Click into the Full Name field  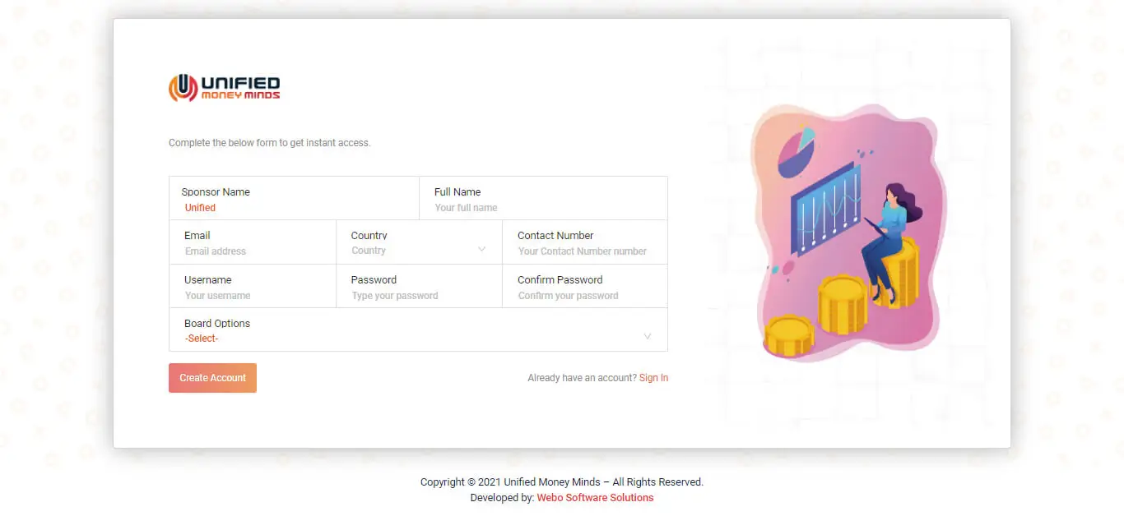(x=543, y=208)
